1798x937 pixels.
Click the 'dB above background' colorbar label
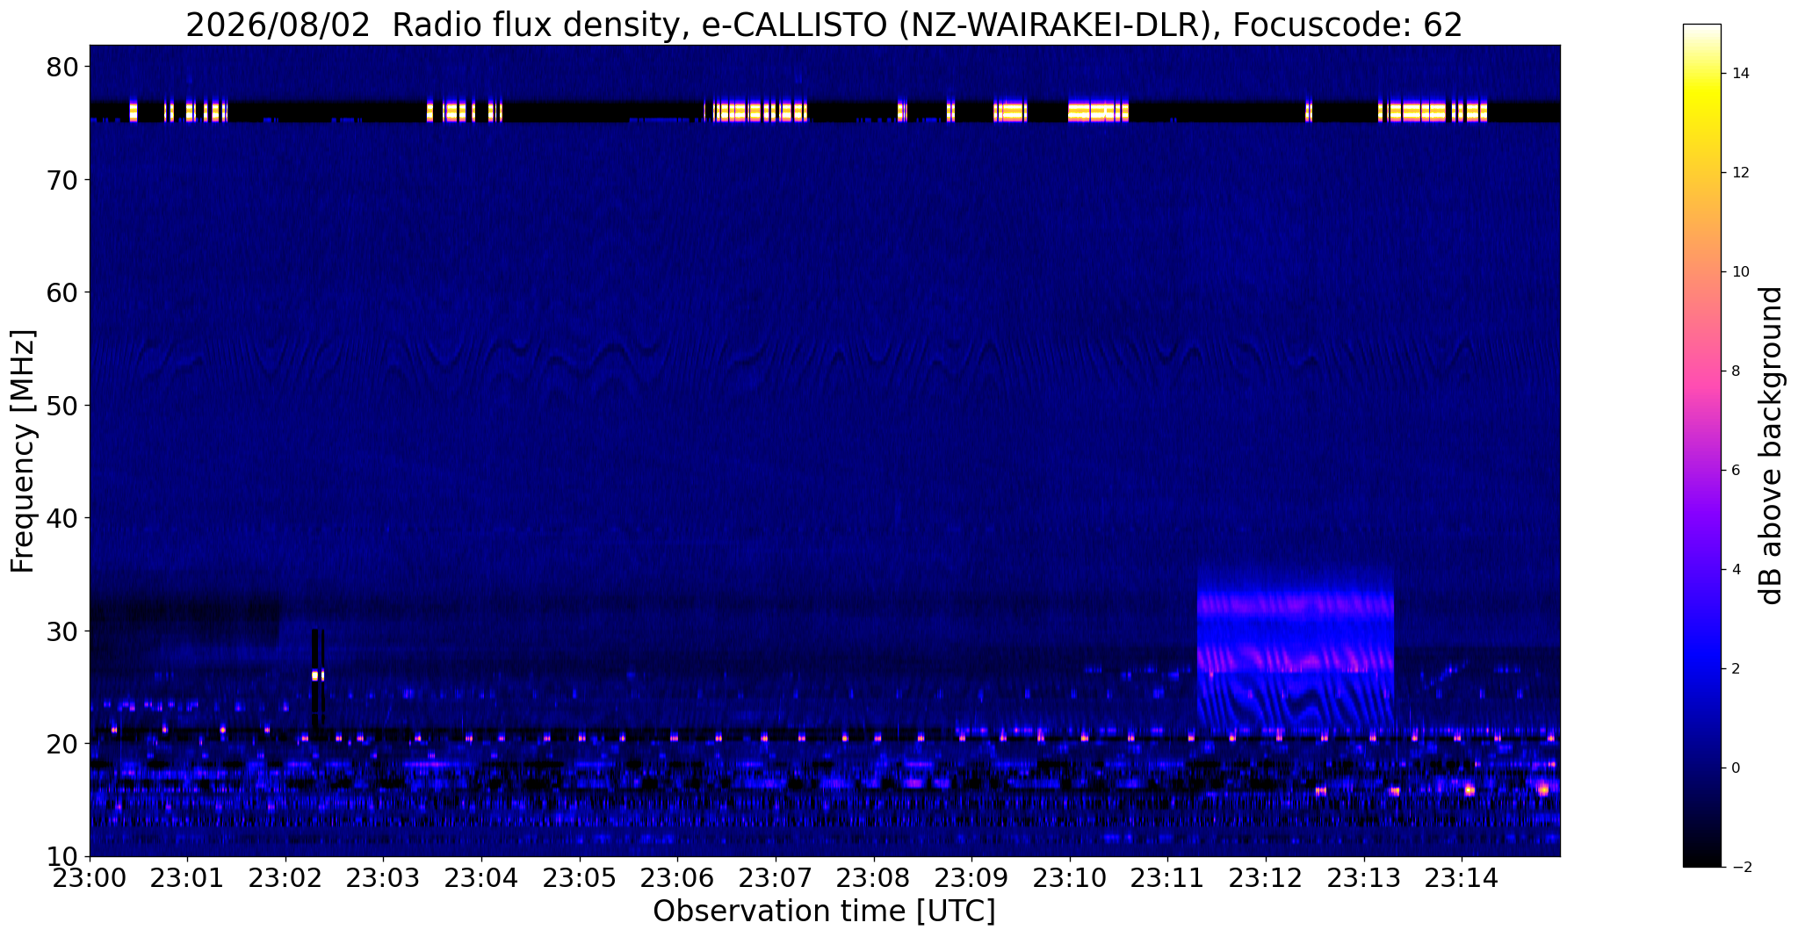pos(1772,445)
